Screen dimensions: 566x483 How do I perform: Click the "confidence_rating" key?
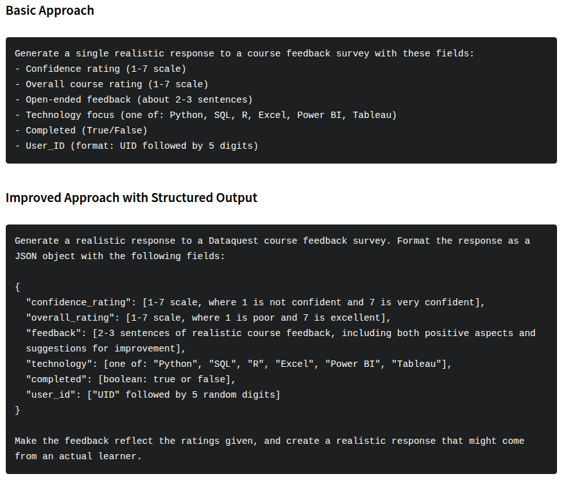pos(78,302)
